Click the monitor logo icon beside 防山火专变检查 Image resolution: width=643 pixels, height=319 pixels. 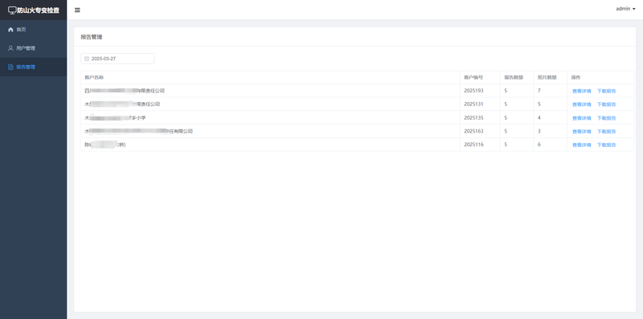[12, 10]
